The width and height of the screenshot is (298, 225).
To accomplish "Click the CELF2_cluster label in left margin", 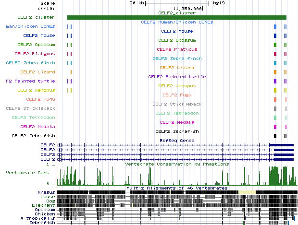I will (x=36, y=17).
